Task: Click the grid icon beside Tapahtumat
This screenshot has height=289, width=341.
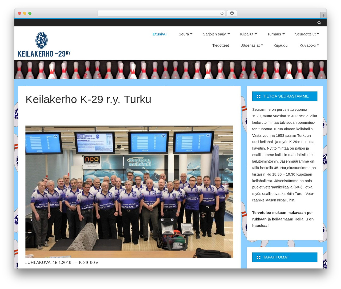Action: pyautogui.click(x=258, y=258)
